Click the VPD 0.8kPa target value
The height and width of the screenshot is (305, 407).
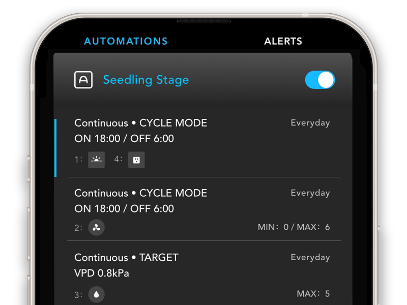(102, 273)
